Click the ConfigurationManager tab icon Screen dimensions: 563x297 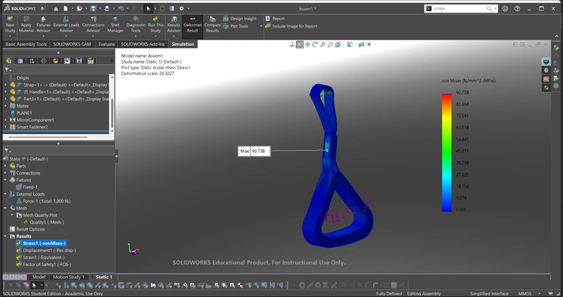32,61
